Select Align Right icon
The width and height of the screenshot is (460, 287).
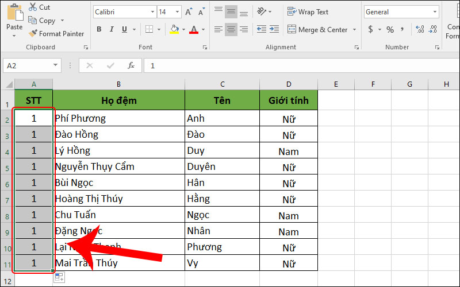point(243,29)
